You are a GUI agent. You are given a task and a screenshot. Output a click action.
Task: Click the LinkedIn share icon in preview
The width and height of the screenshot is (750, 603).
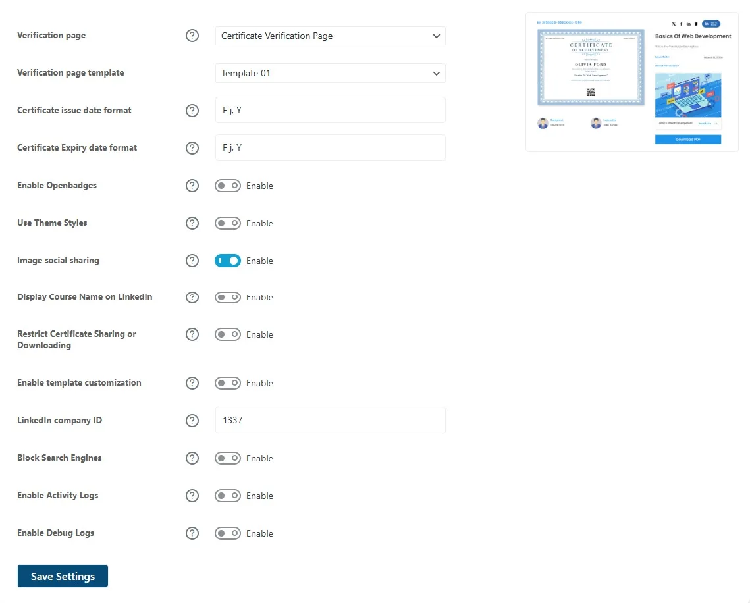coord(688,24)
